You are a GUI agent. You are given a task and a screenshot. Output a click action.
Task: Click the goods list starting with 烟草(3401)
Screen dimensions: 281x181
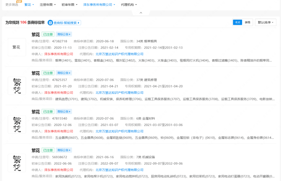pyautogui.click(x=163, y=61)
